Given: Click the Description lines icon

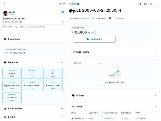Looking at the screenshot, I should click(x=5, y=39).
